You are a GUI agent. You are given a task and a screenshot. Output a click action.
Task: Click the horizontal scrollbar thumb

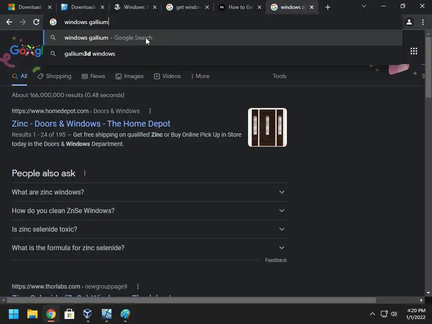[191, 300]
